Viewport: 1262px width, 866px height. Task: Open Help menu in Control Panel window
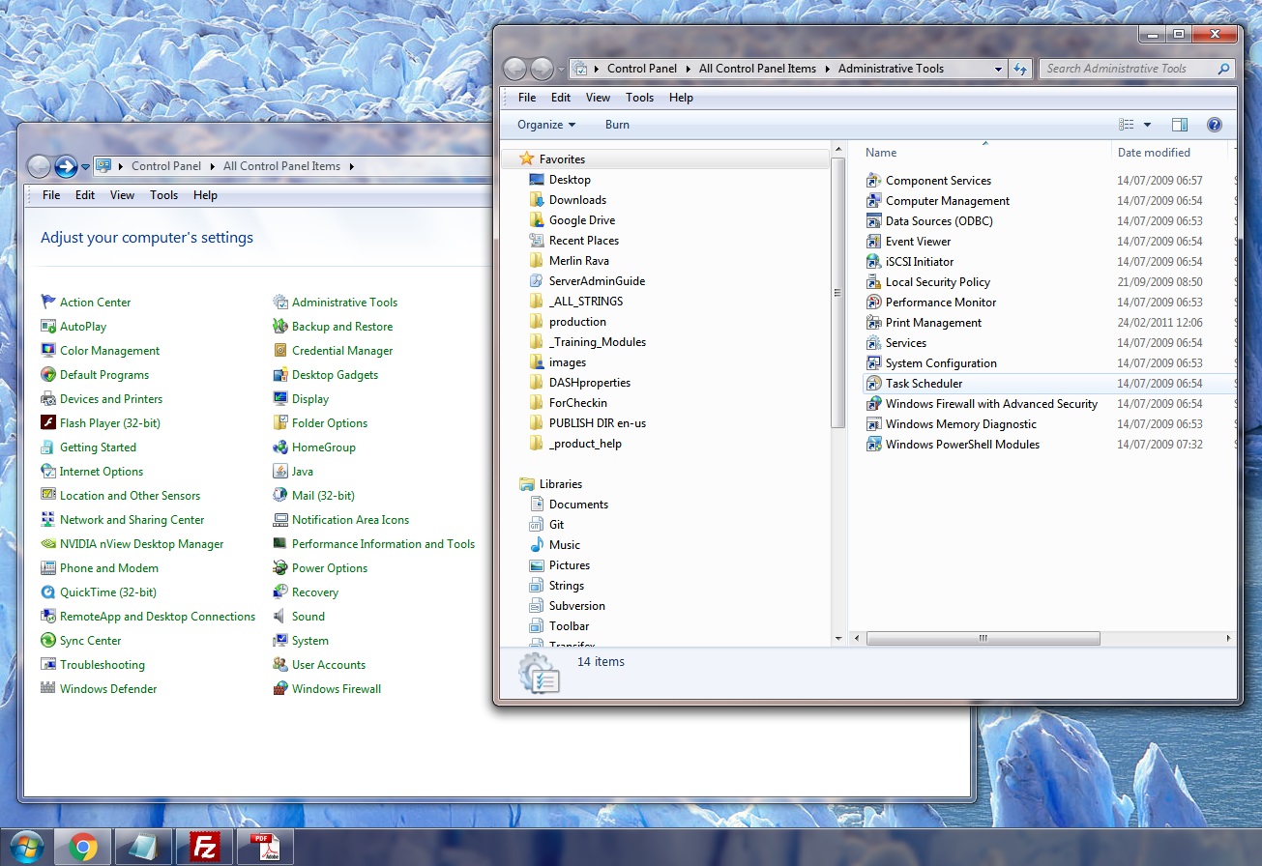205,195
